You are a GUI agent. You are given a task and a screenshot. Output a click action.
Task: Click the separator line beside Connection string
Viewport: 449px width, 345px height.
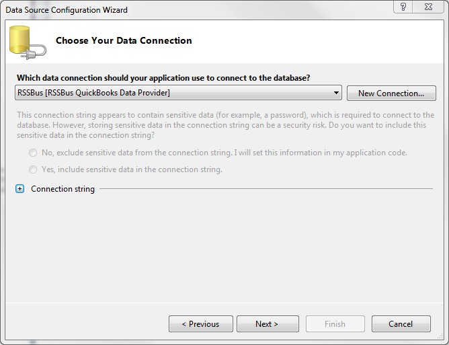coord(266,189)
